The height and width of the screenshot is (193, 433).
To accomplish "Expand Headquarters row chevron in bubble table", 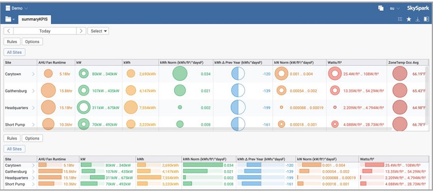I will [34, 108].
